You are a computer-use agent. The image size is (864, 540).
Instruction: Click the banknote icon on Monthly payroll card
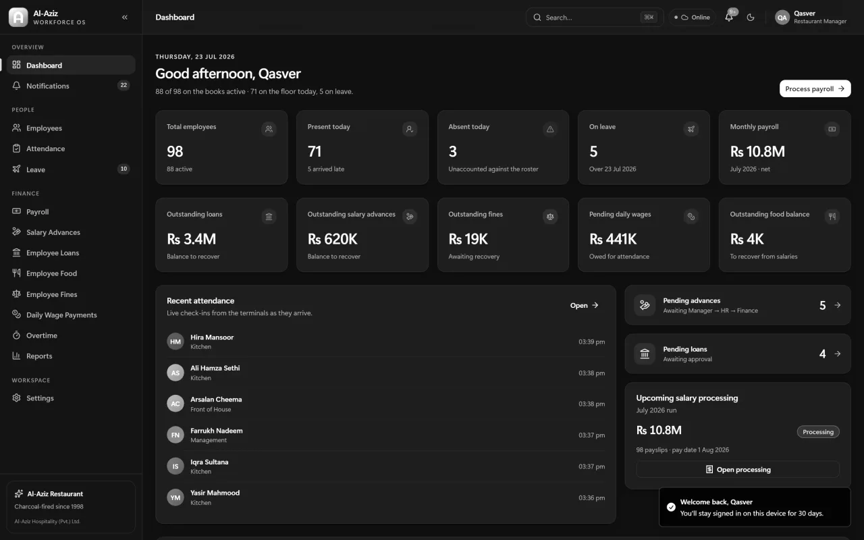832,129
